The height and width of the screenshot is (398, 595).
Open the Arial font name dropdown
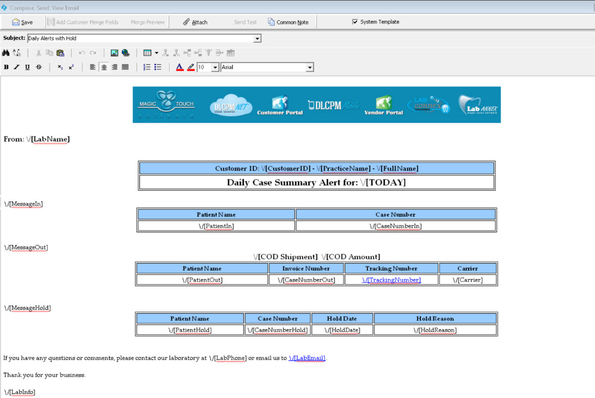tap(310, 67)
